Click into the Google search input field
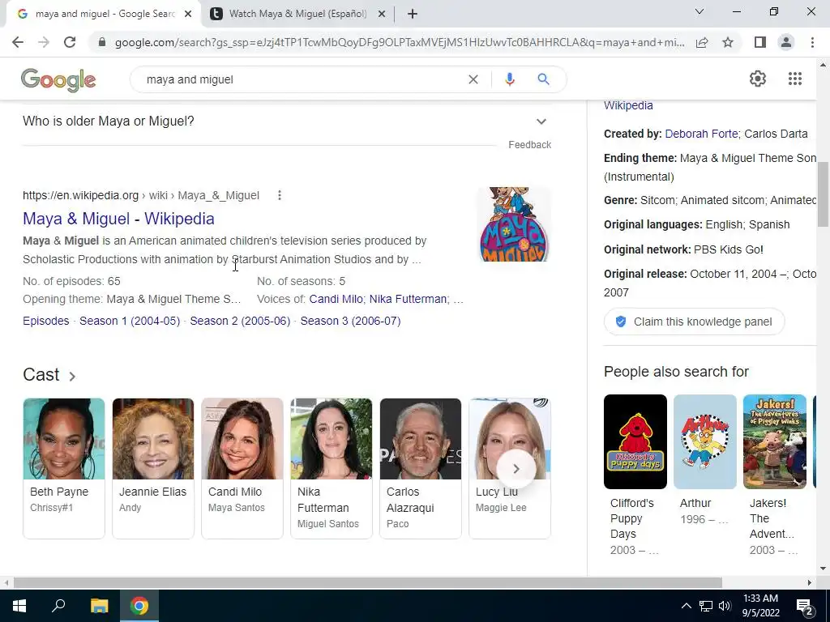Image resolution: width=830 pixels, height=622 pixels. 302,79
